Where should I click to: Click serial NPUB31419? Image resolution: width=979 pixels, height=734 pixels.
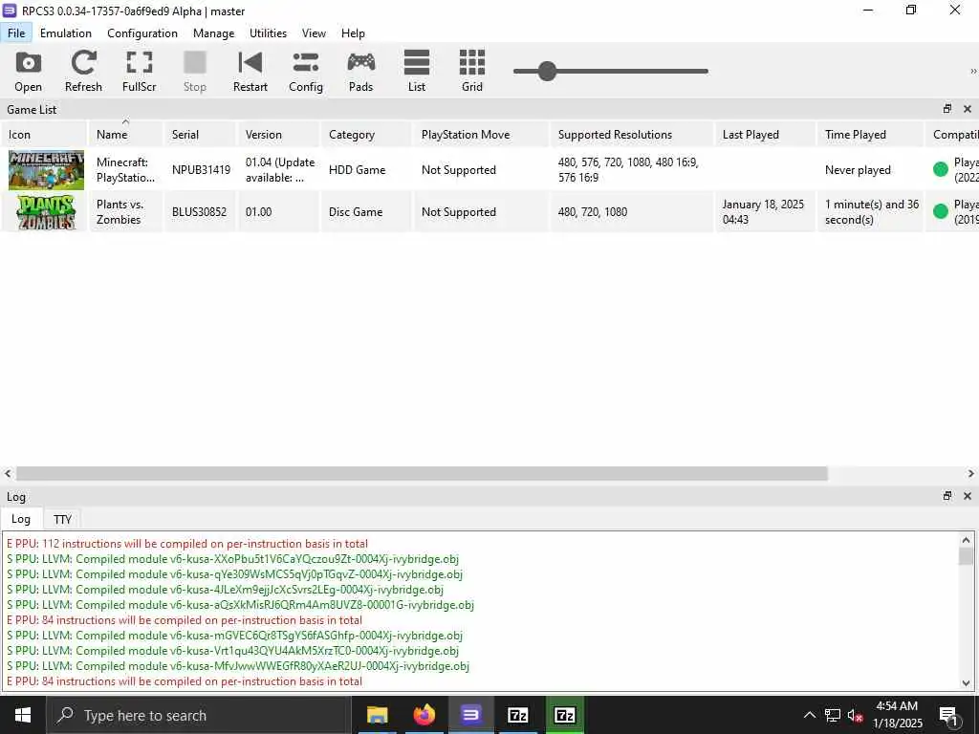(201, 170)
